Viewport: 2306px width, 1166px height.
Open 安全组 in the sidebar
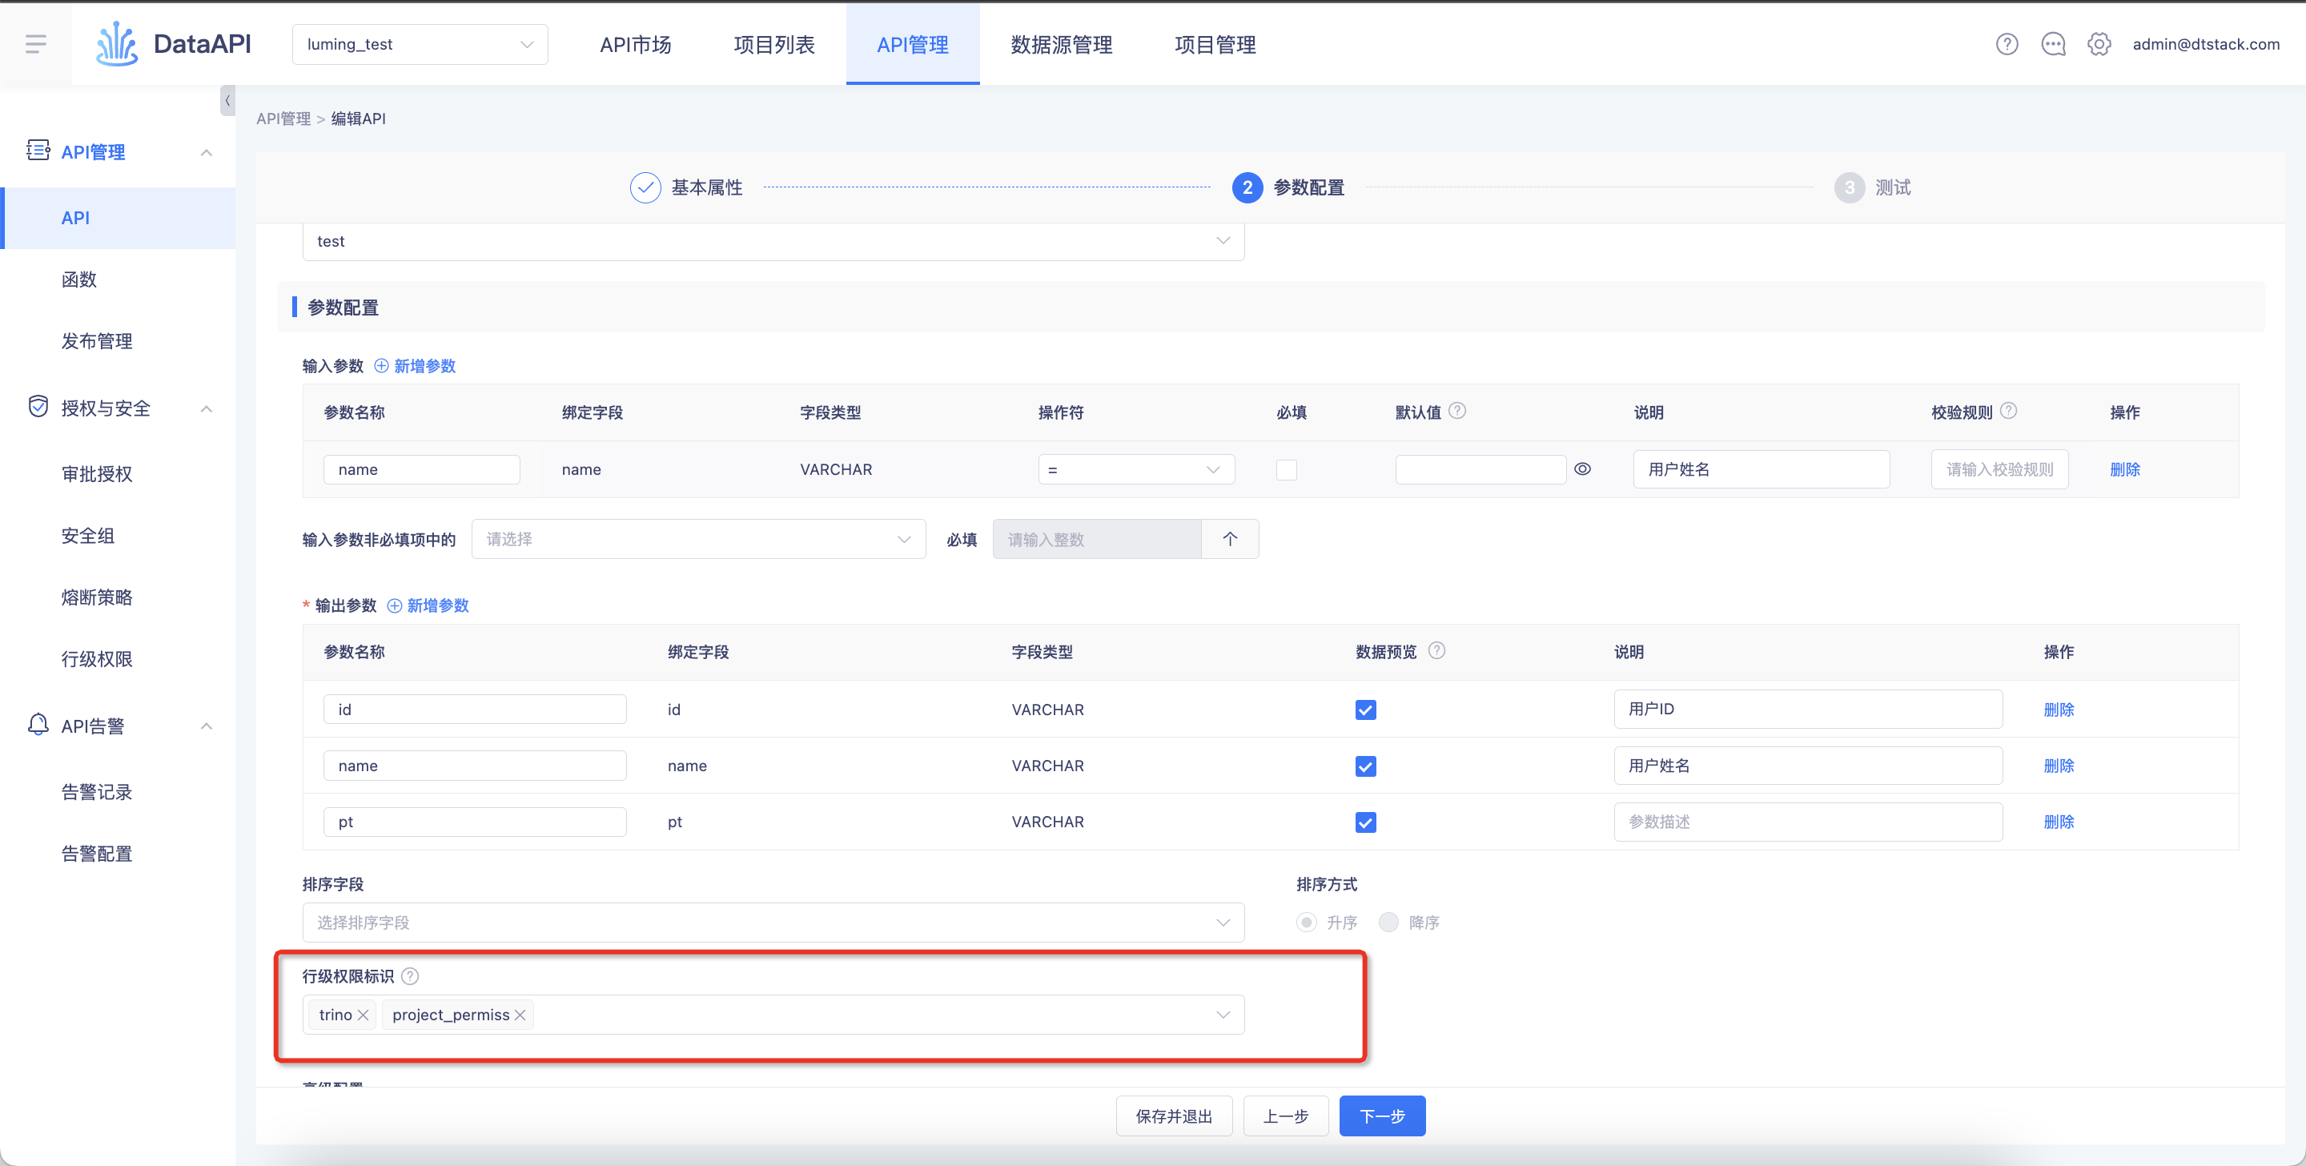coord(88,536)
